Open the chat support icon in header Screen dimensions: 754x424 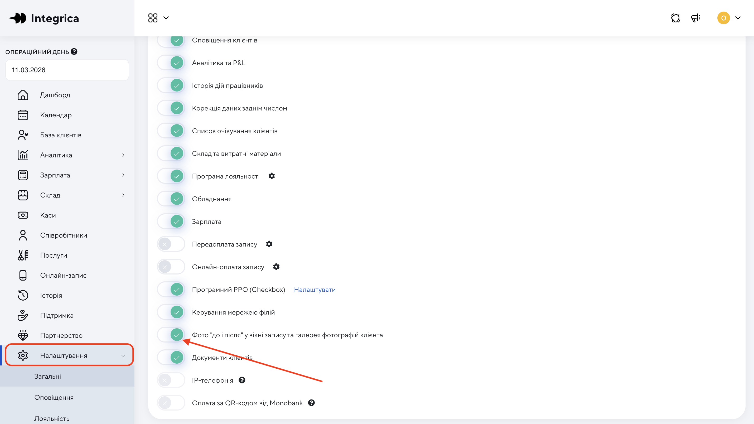675,18
